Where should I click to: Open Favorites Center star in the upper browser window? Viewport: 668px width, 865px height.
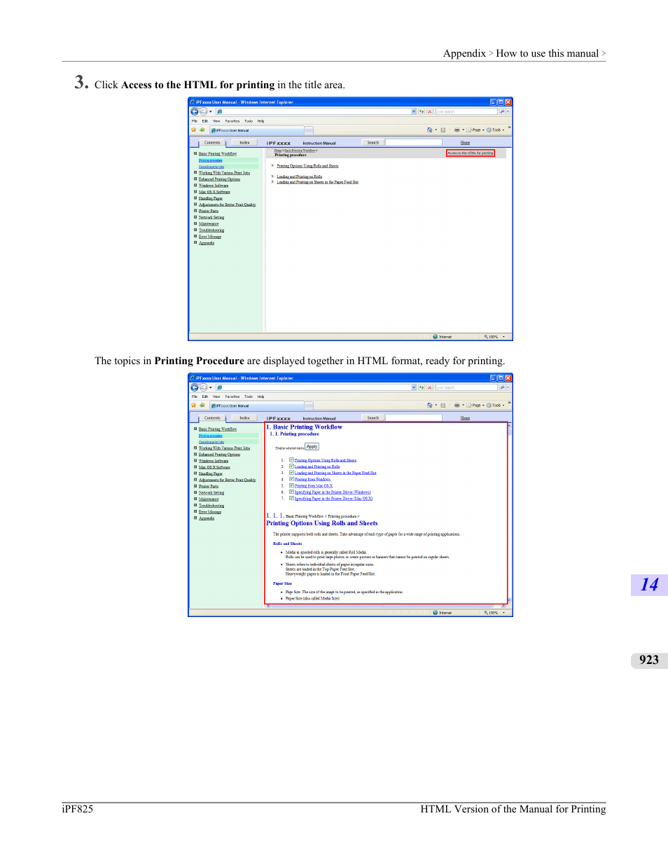(193, 130)
